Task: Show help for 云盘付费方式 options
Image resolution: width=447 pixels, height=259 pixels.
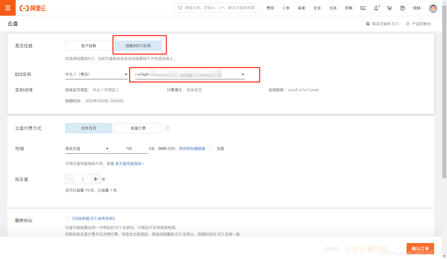Action: click(x=167, y=128)
